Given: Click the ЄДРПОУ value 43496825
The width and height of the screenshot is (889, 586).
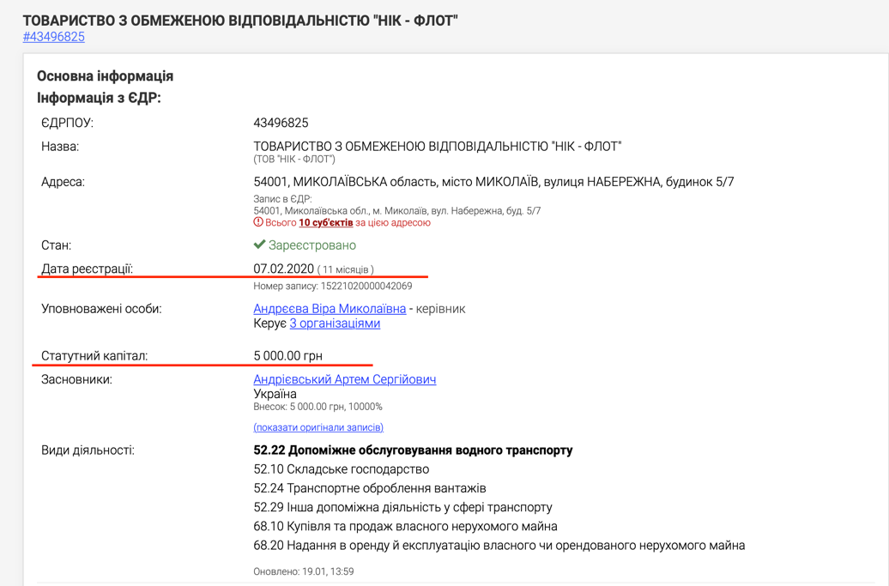Looking at the screenshot, I should tap(281, 123).
